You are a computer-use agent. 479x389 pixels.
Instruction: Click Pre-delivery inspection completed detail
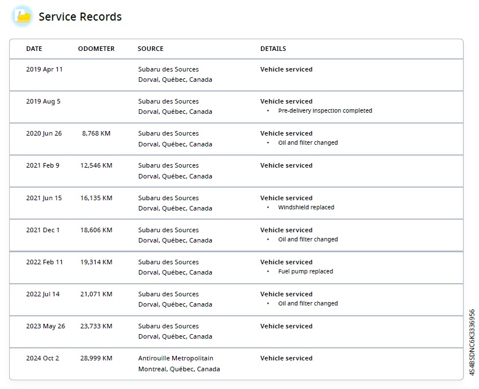point(324,111)
